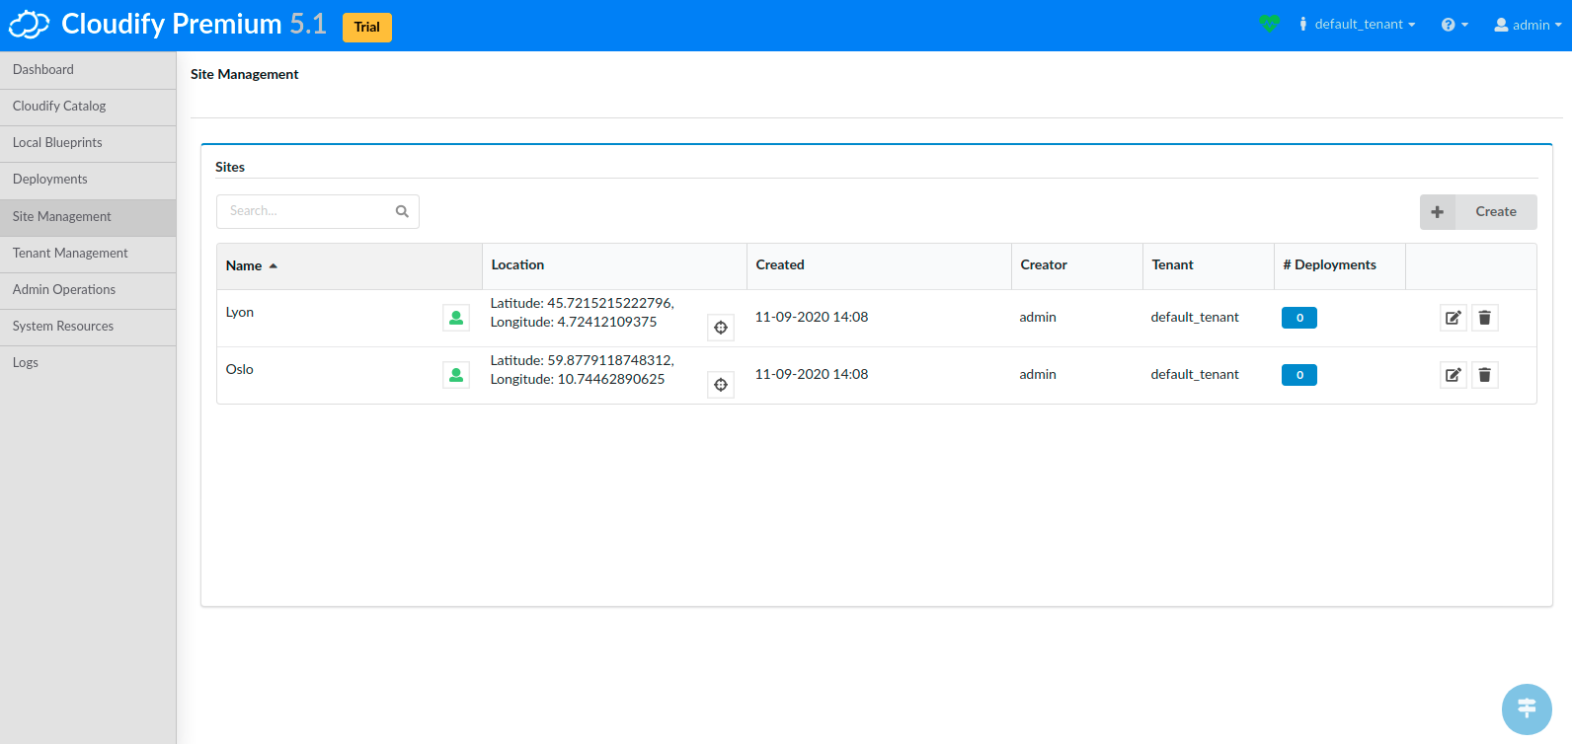The width and height of the screenshot is (1572, 744).
Task: Click the Location column header
Action: pyautogui.click(x=614, y=265)
